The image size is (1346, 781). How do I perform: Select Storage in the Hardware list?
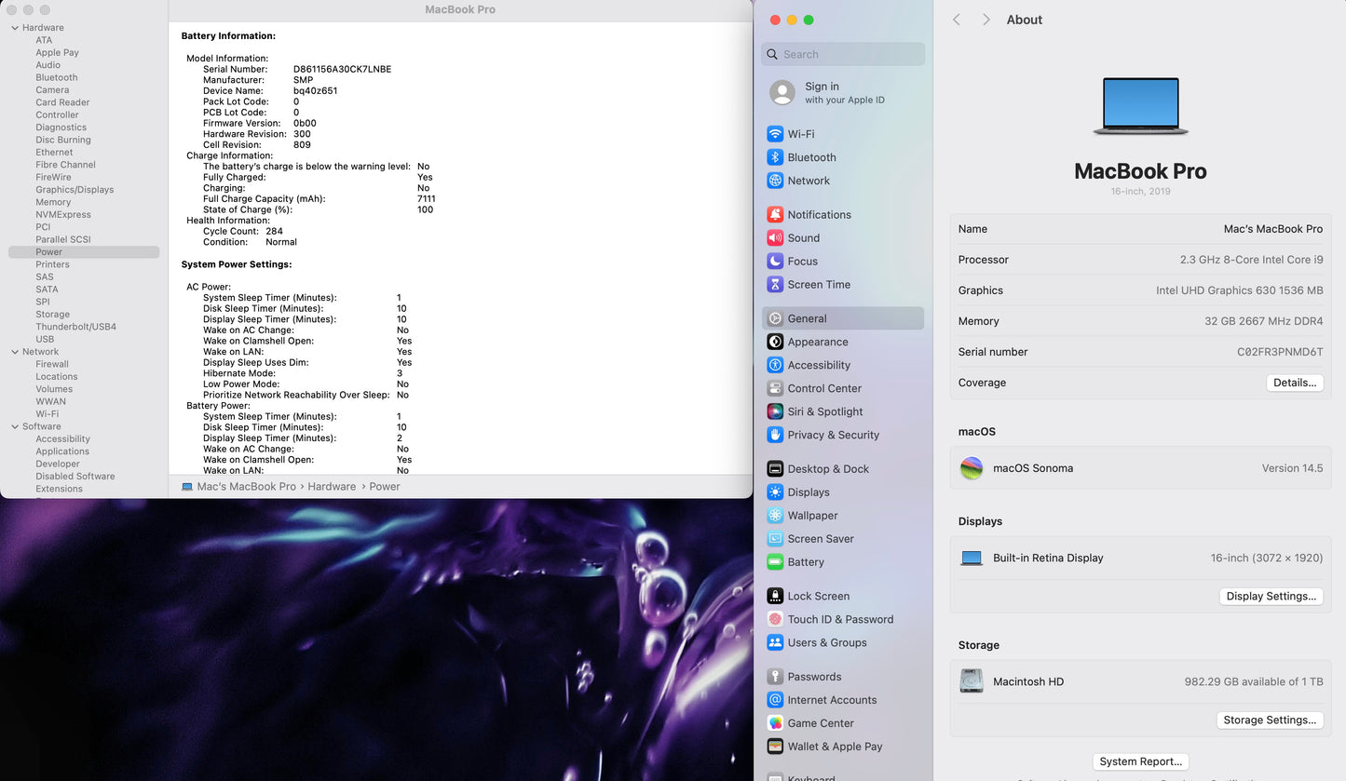52,315
